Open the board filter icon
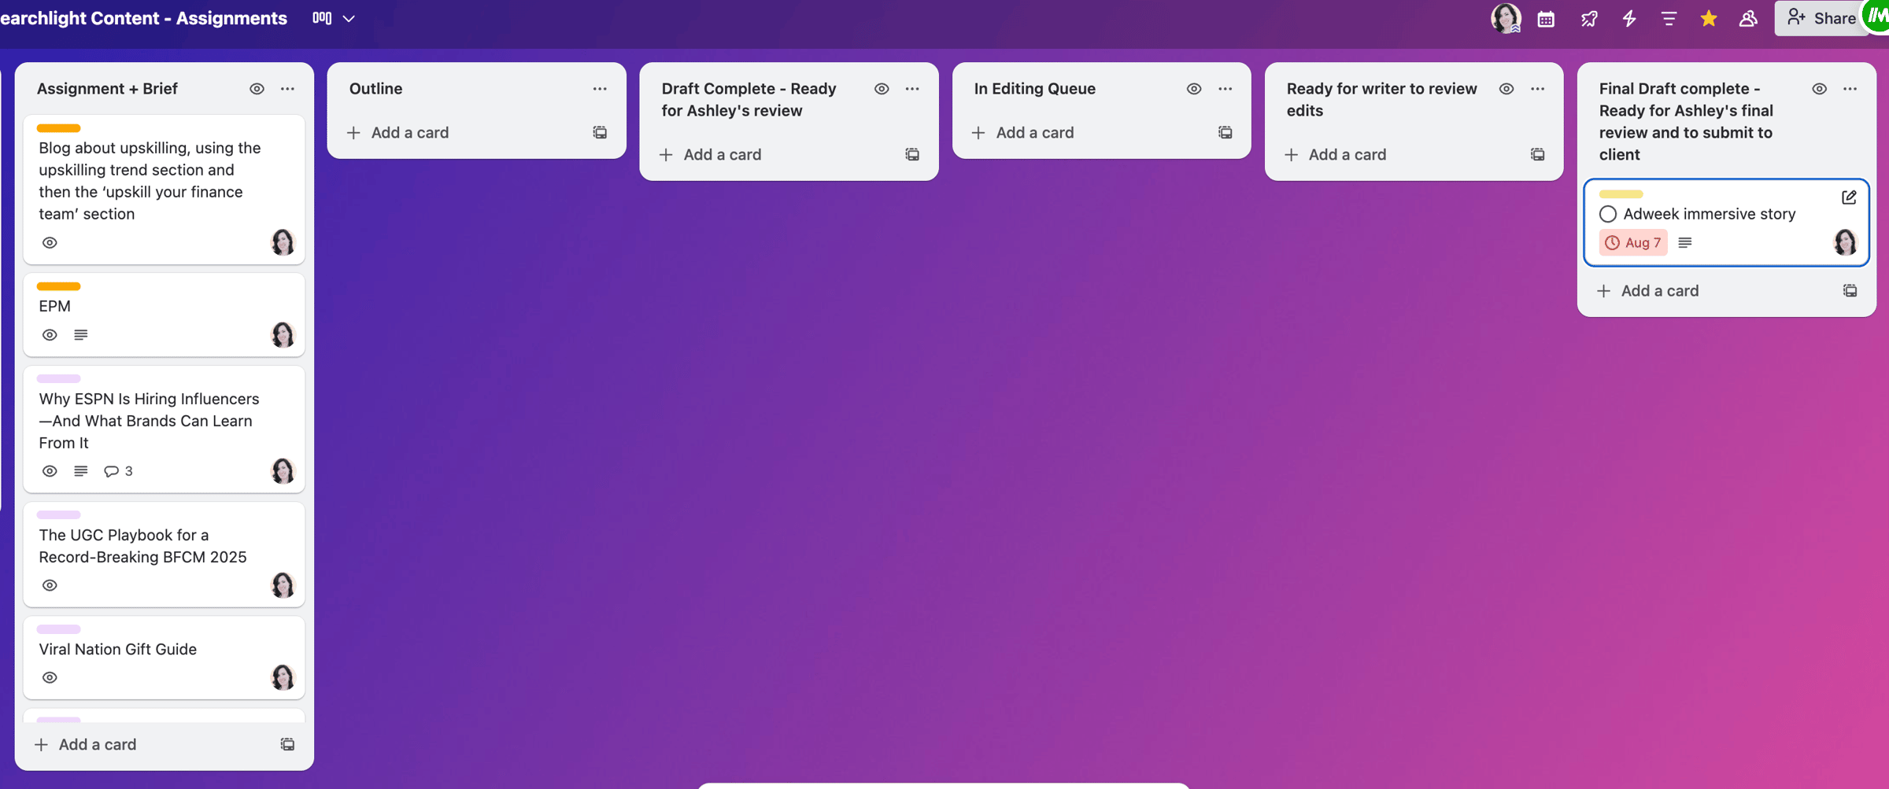The height and width of the screenshot is (789, 1889). click(x=1669, y=19)
